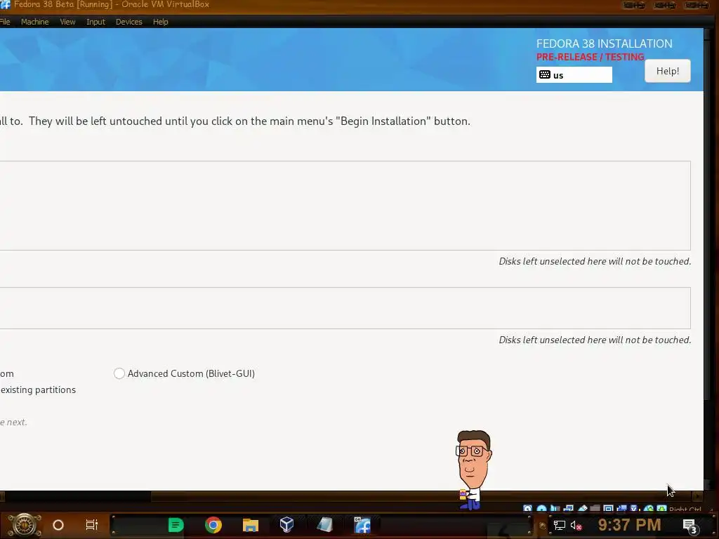Click the FEDORA 38 INSTALLATION heading
Image resolution: width=719 pixels, height=539 pixels.
pyautogui.click(x=605, y=44)
